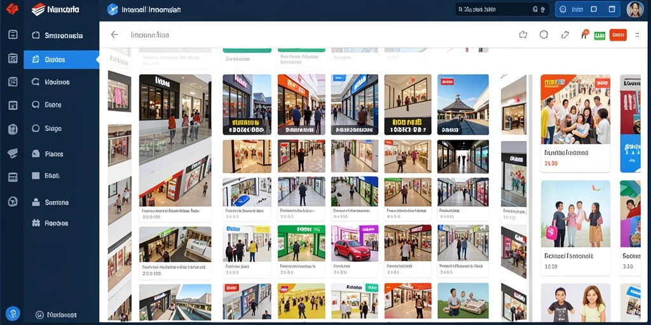The height and width of the screenshot is (325, 651).
Task: Open the sidebar item with a speech bubble icon
Action: click(62, 105)
